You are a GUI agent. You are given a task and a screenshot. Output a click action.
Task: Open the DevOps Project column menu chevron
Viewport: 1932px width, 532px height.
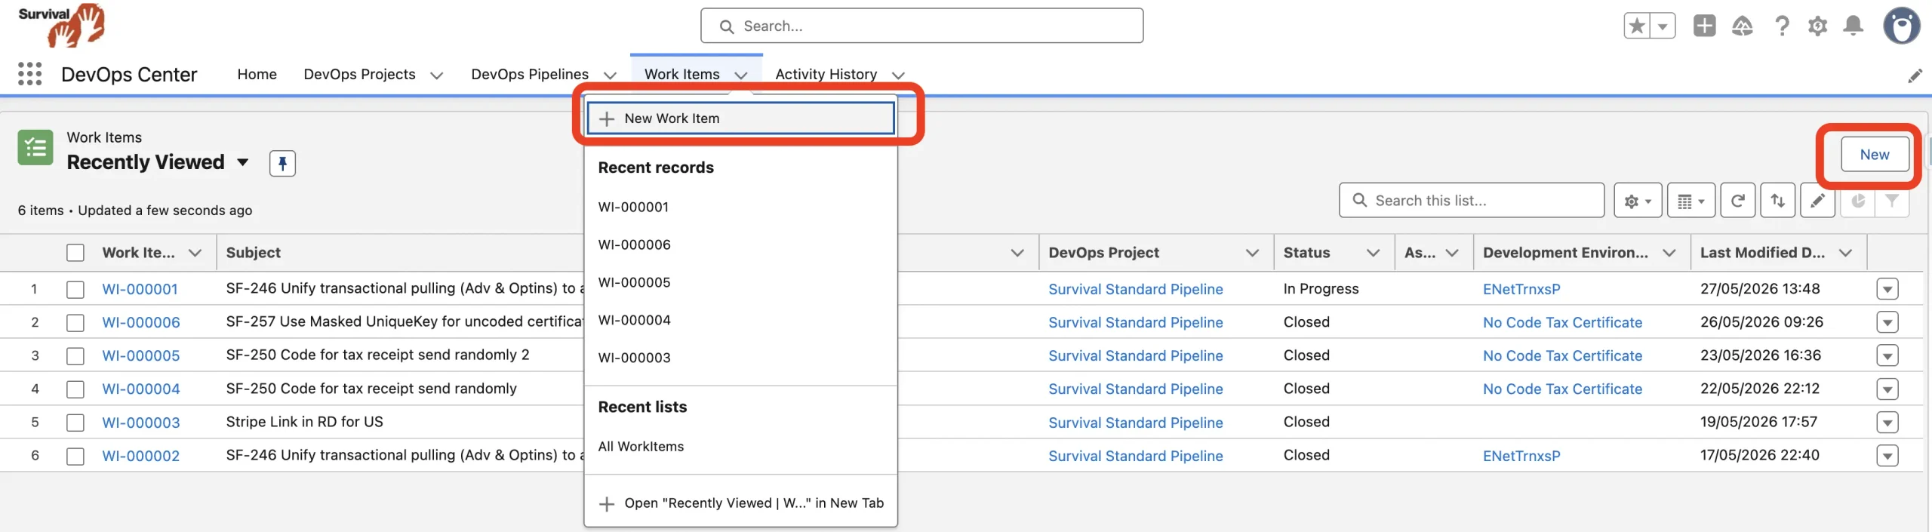tap(1252, 253)
